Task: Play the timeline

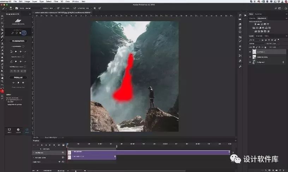Action: pos(42,145)
